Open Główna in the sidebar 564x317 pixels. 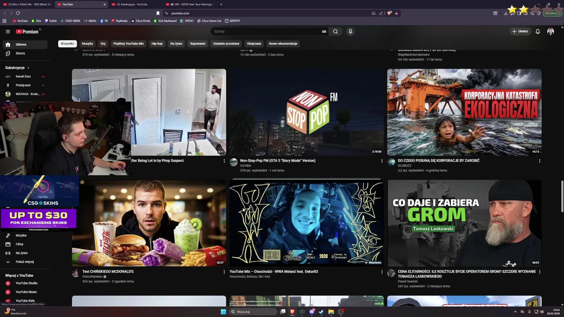24,44
